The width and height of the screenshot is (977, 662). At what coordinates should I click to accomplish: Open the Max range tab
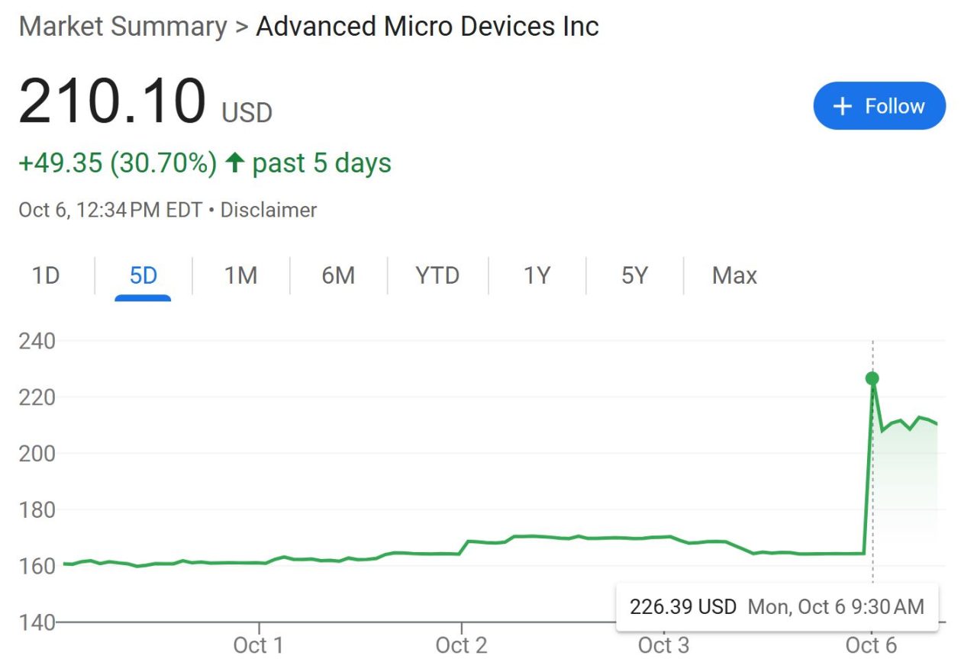[x=734, y=275]
